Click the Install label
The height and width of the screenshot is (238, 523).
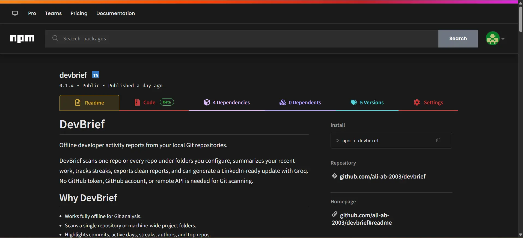pyautogui.click(x=338, y=125)
